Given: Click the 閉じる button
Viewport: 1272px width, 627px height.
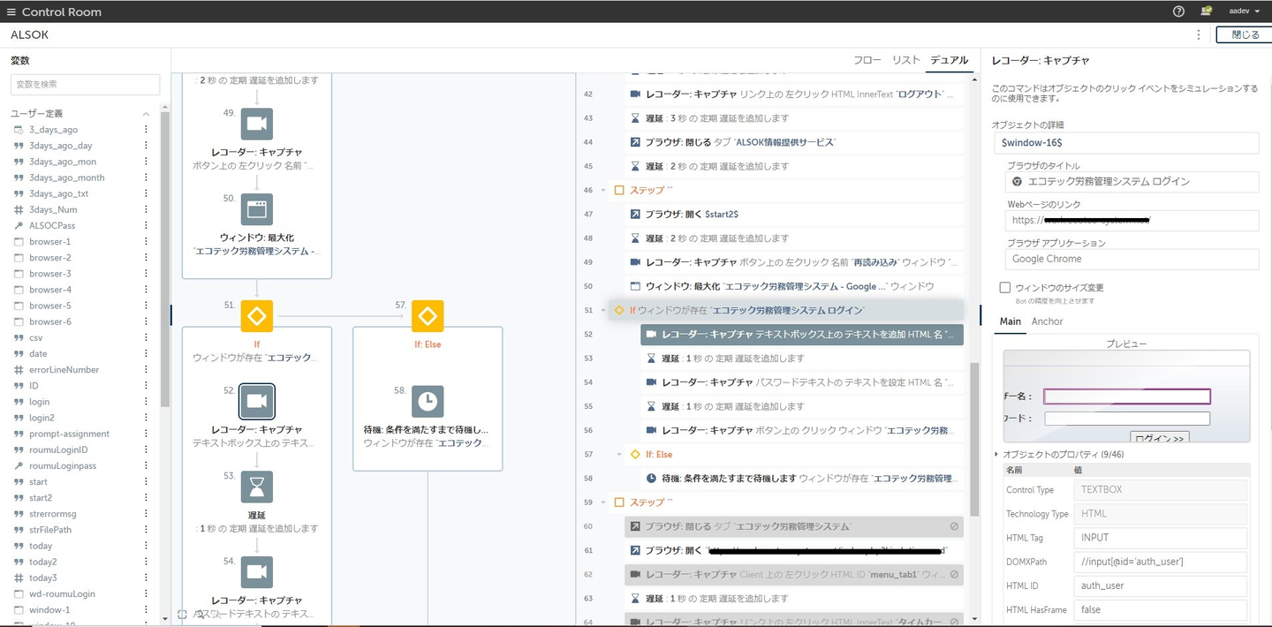Looking at the screenshot, I should coord(1245,34).
